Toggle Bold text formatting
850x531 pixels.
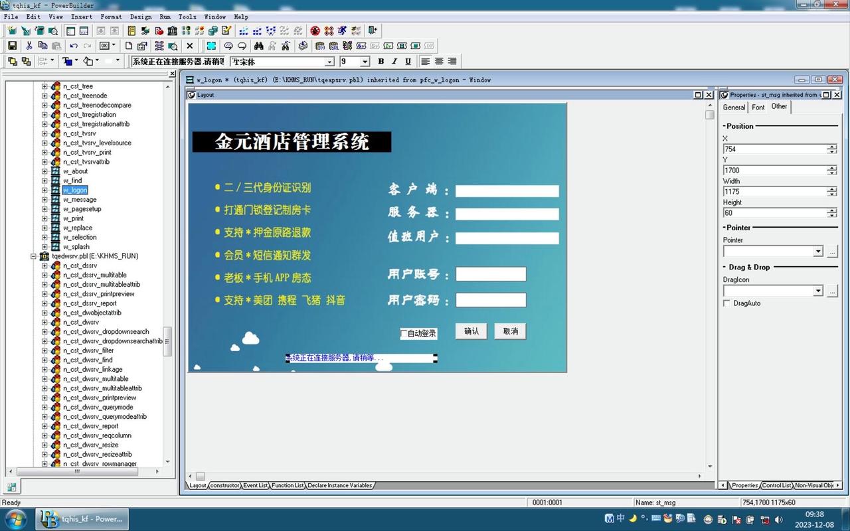(x=381, y=61)
